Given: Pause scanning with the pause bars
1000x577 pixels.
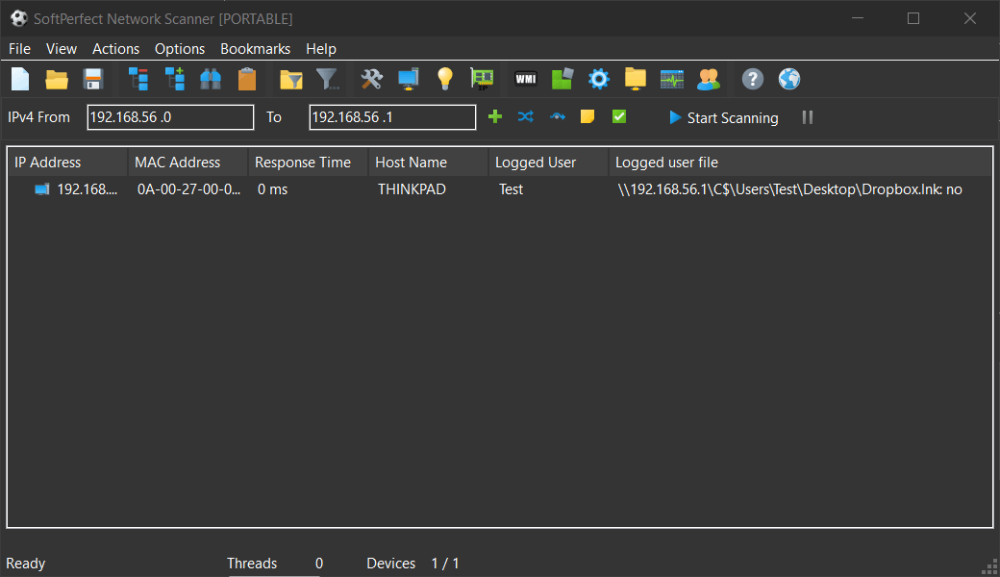Looking at the screenshot, I should point(808,117).
